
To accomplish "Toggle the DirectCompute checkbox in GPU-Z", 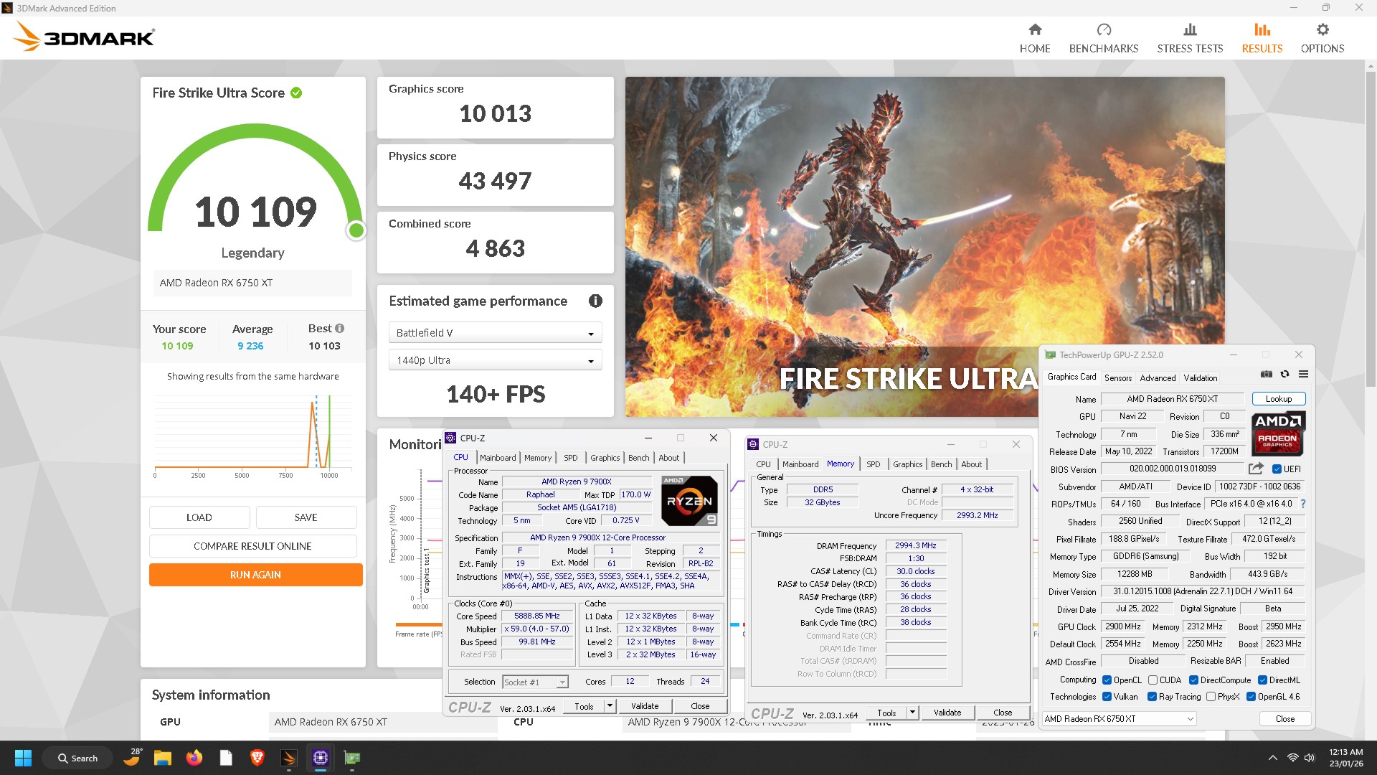I will 1193,680.
